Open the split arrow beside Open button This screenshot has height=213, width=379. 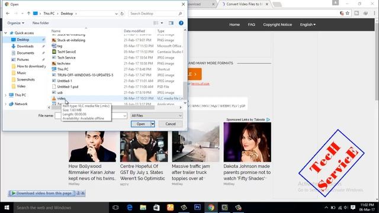pyautogui.click(x=153, y=124)
